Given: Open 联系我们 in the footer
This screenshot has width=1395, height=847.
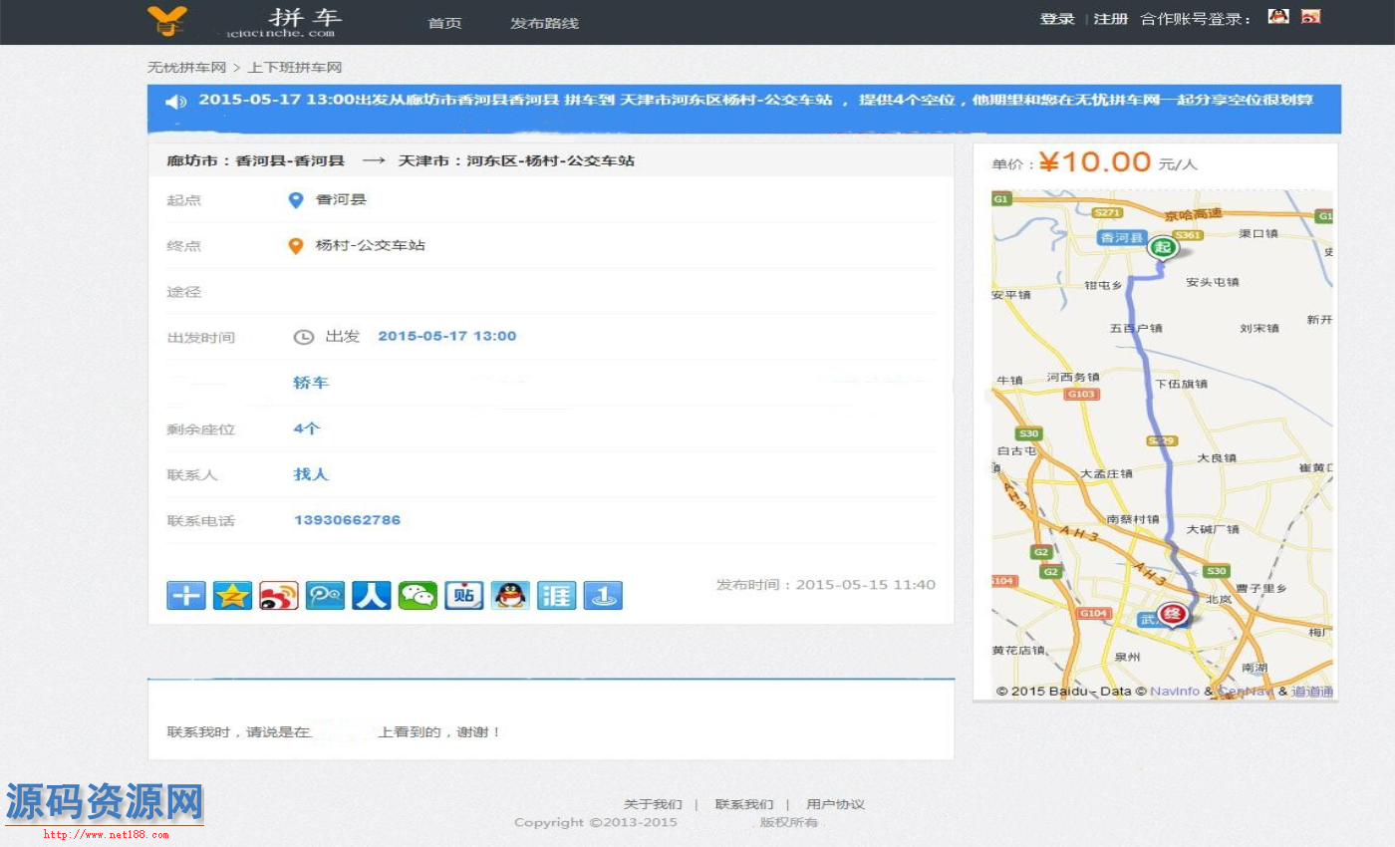Looking at the screenshot, I should coord(744,804).
